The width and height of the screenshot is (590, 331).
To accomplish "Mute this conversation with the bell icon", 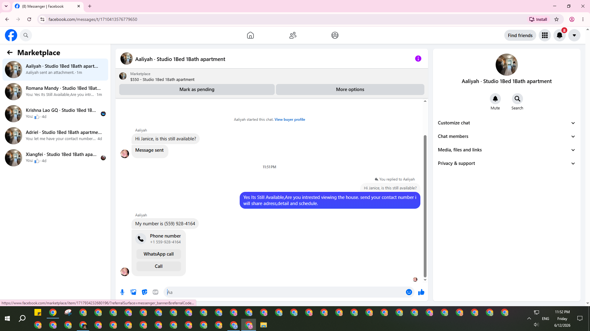I will 495,99.
